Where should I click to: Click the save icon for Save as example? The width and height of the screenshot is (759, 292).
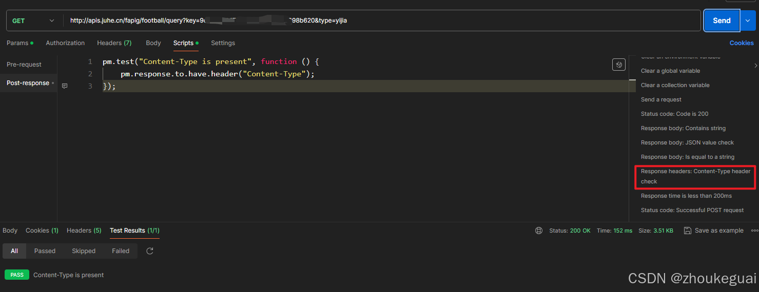click(688, 231)
